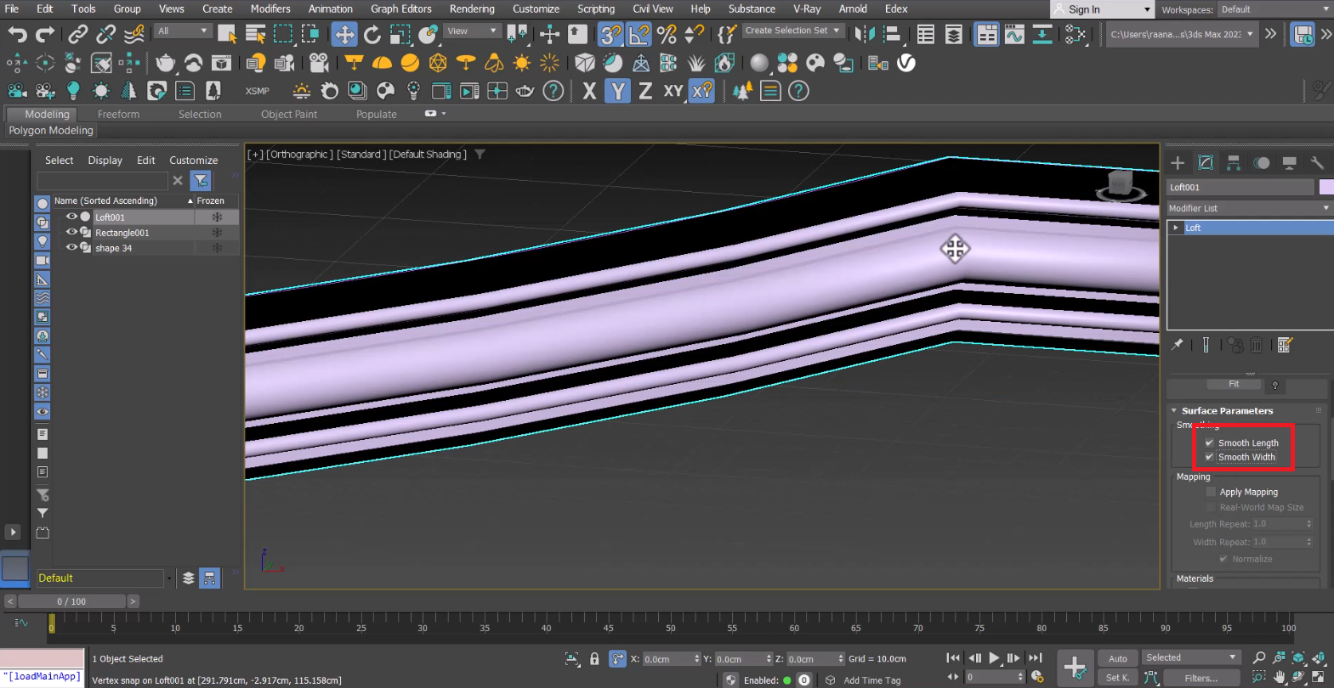Viewport: 1334px width, 688px height.
Task: Open the Modifier List dropdown
Action: point(1248,208)
